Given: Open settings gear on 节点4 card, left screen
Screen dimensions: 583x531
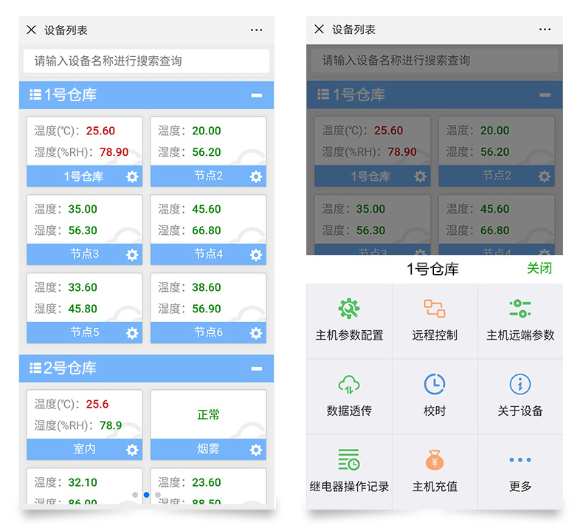Looking at the screenshot, I should 256,255.
